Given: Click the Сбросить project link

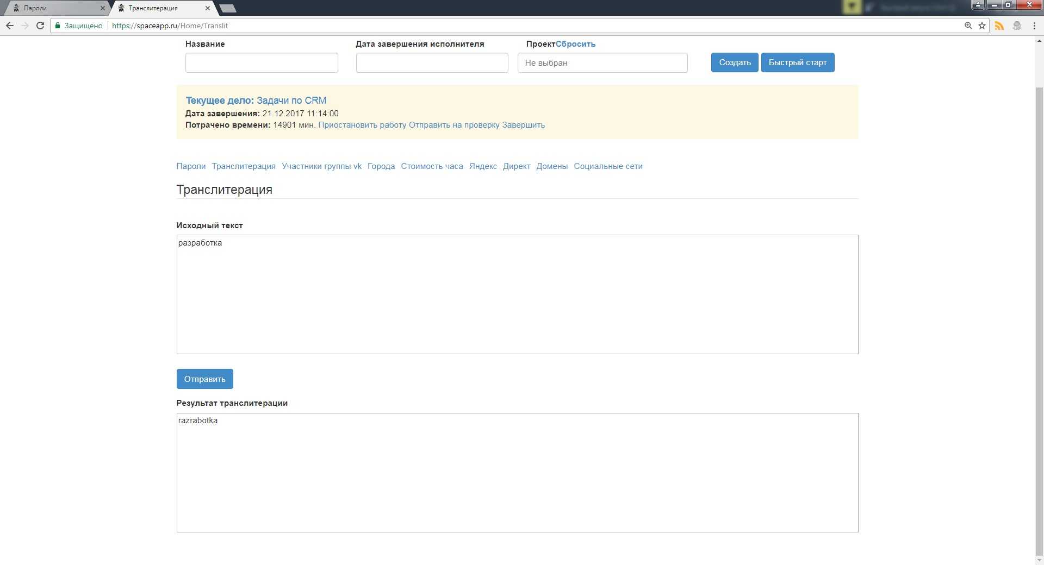Looking at the screenshot, I should (575, 44).
